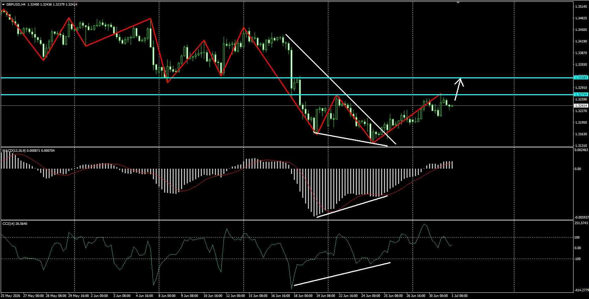Click the 1.34190 price scale value
Viewport: 589px width, 299px height.
click(581, 41)
